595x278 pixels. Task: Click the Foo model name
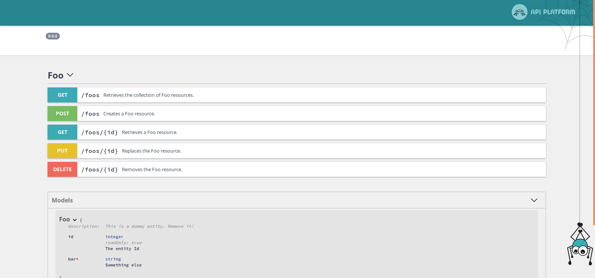64,220
